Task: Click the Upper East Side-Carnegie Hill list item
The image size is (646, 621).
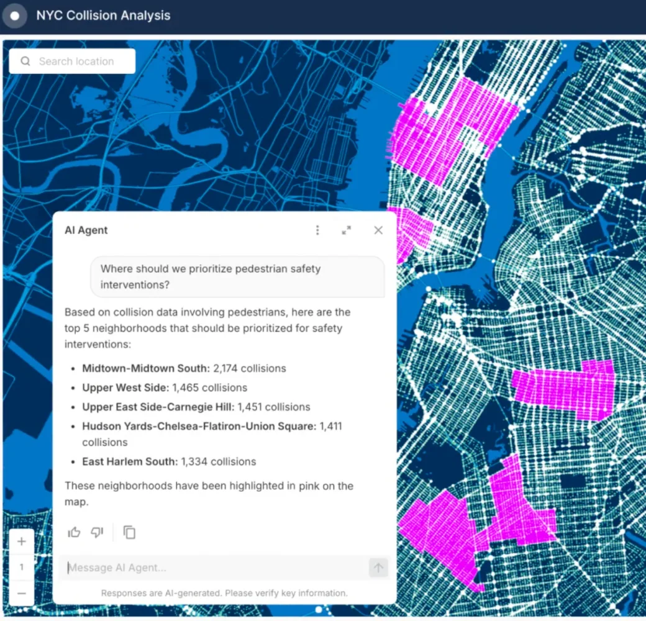Action: pos(196,407)
